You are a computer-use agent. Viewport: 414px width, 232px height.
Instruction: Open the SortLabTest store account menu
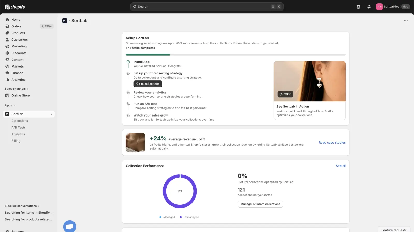[393, 7]
